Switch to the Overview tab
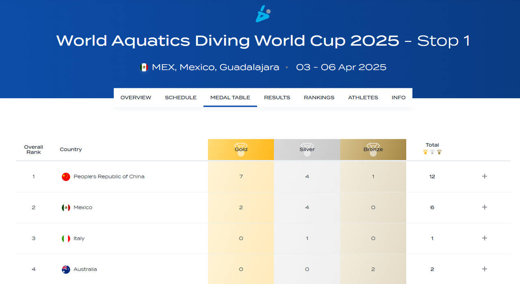Viewport: 520px width, 284px height. pyautogui.click(x=136, y=98)
